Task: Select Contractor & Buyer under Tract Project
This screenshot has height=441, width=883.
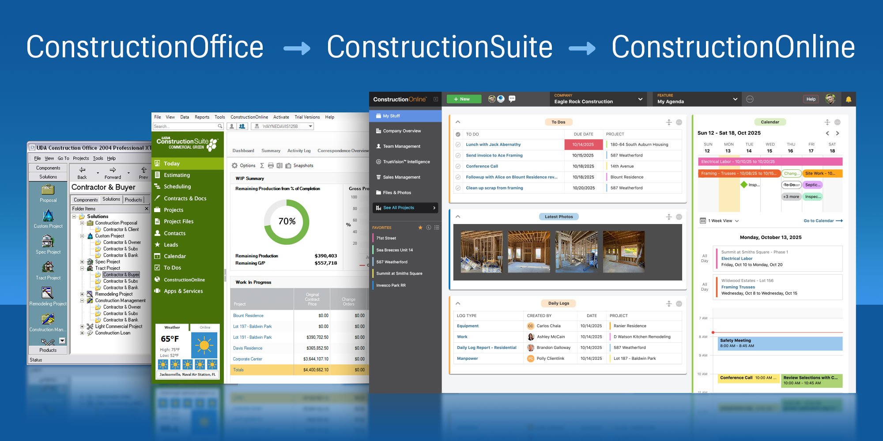Action: coord(121,275)
